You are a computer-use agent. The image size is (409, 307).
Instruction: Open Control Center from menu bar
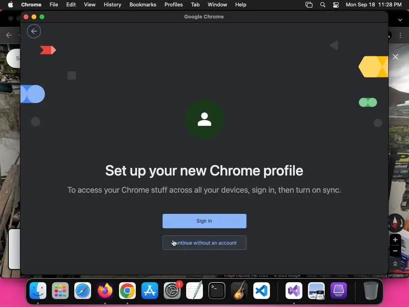coord(336,5)
